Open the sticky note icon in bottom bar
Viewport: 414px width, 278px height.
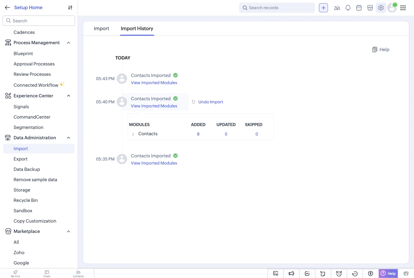pos(323,273)
